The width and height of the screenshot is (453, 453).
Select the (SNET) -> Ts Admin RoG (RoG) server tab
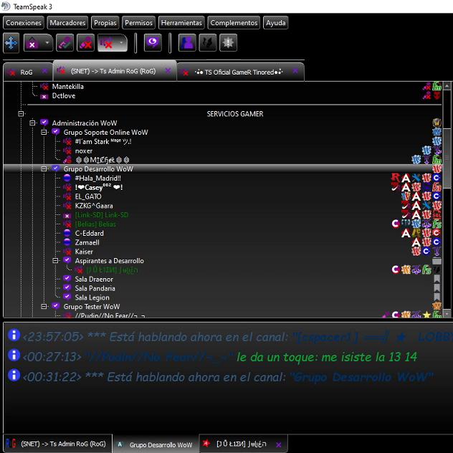coord(113,71)
